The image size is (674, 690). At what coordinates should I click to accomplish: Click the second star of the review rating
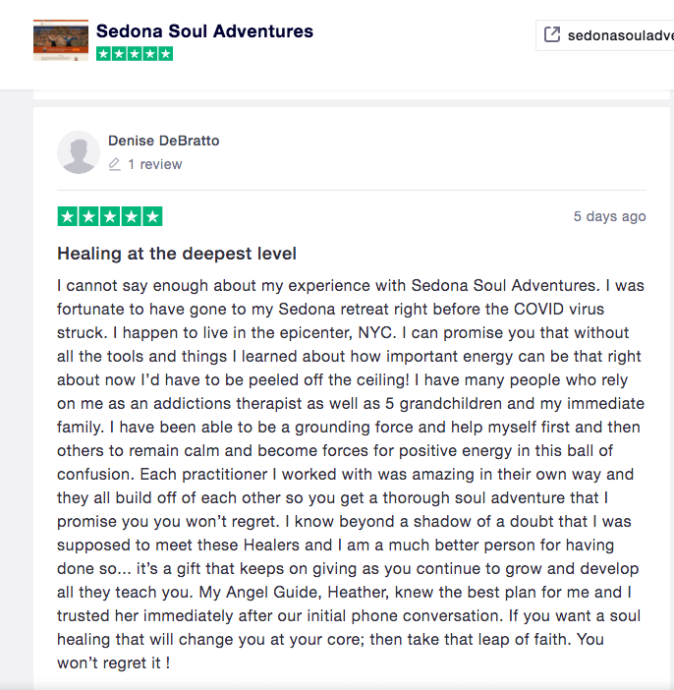point(88,216)
